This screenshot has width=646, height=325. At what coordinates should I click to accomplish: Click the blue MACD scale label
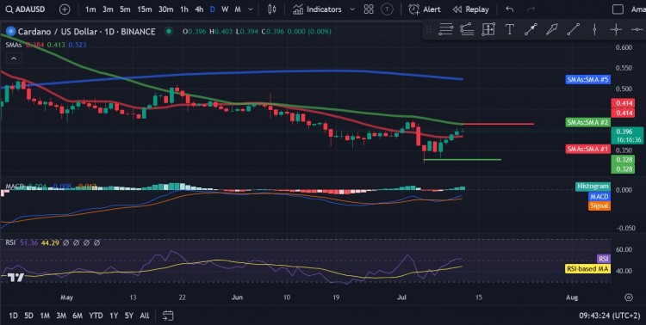(599, 197)
